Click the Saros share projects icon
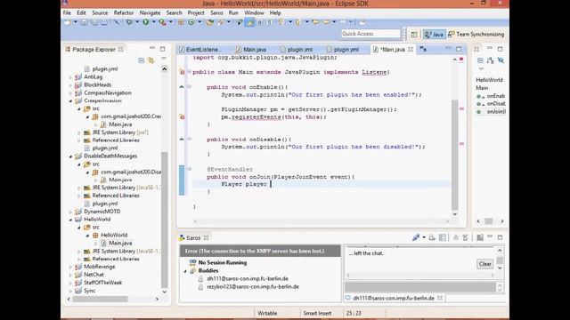570x320 pixels. 443,237
